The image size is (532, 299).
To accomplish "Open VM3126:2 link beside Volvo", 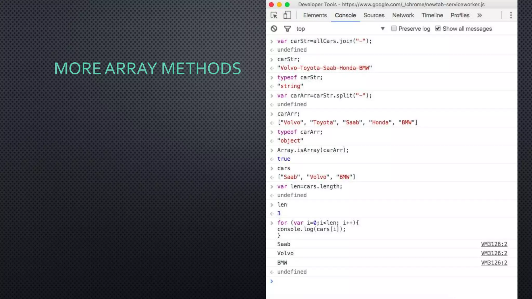I will 494,253.
